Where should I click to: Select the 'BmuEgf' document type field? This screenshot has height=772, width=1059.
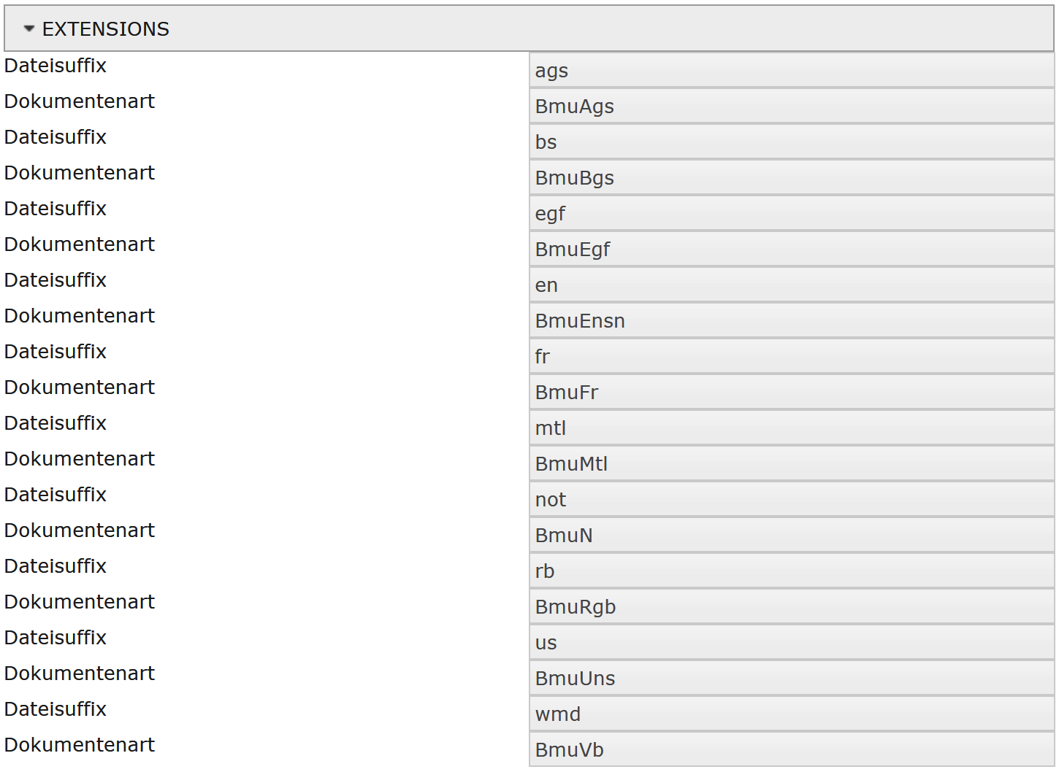(x=792, y=250)
